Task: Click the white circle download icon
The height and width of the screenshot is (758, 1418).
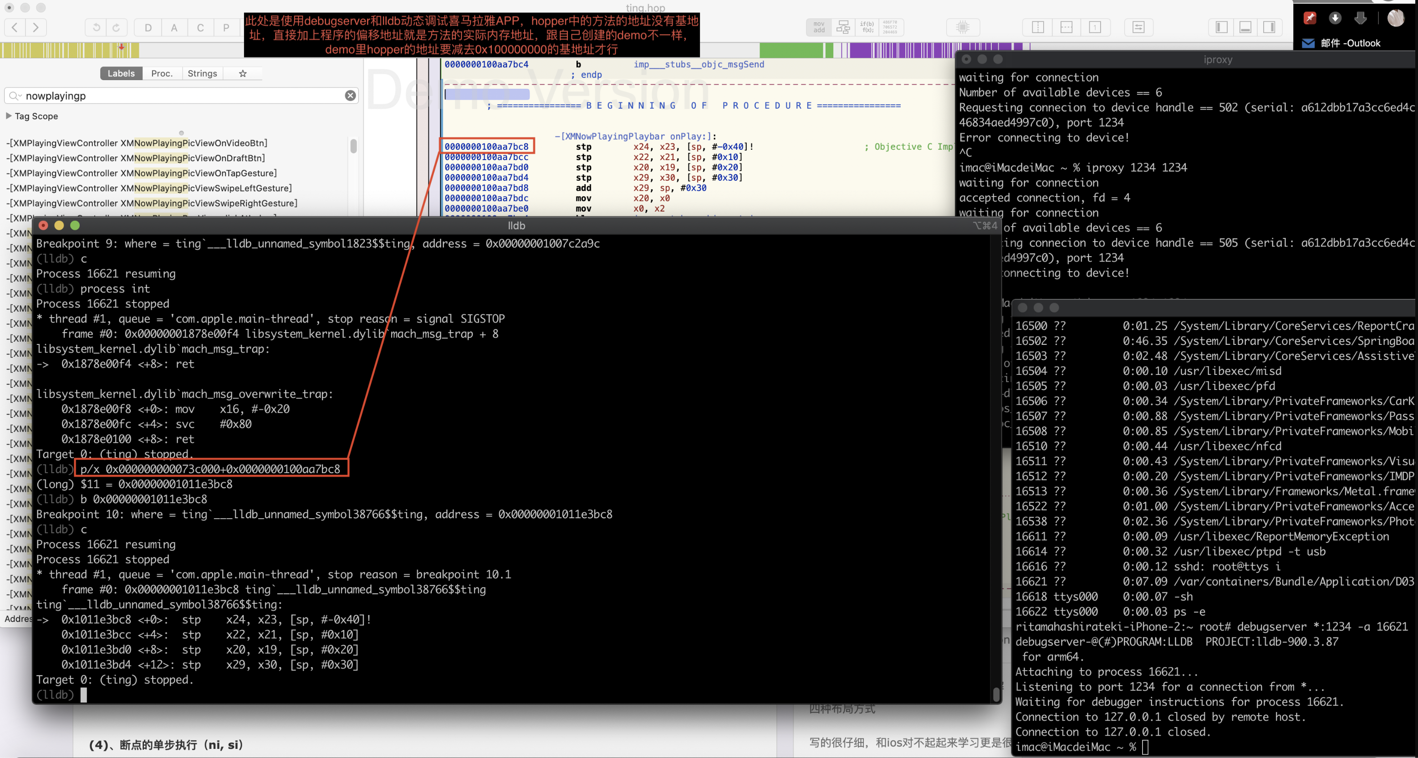Action: click(x=1335, y=18)
